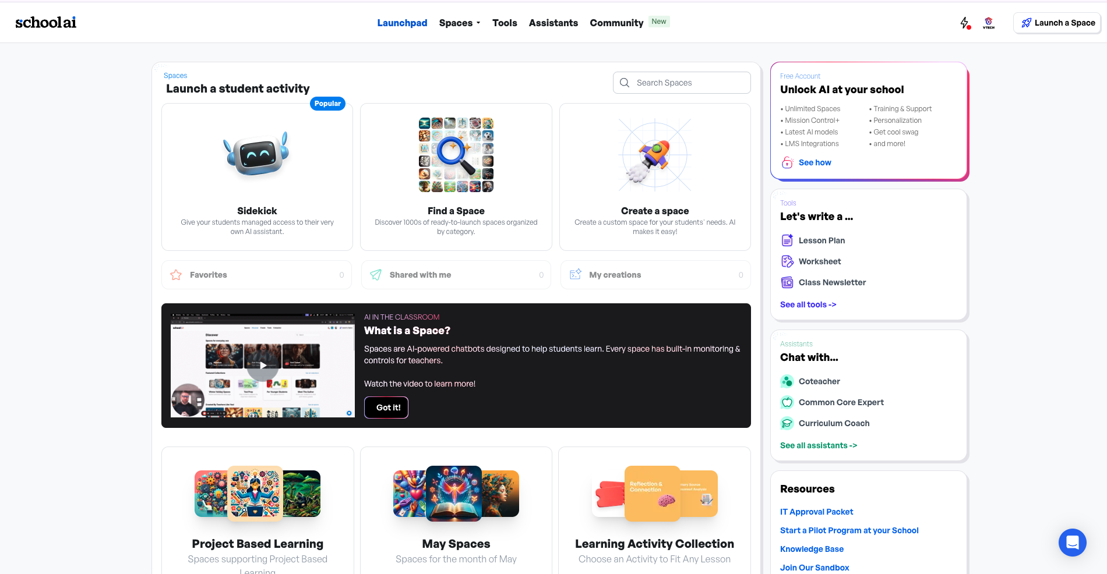Screen dimensions: 1107x574
Task: Open the chat support bubble
Action: click(x=1073, y=543)
